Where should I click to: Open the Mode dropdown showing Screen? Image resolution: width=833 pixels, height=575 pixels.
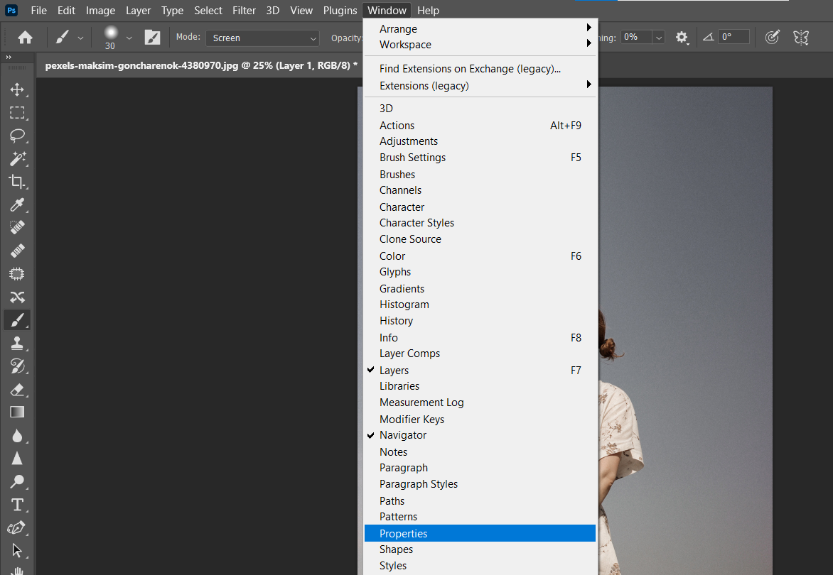pos(262,38)
